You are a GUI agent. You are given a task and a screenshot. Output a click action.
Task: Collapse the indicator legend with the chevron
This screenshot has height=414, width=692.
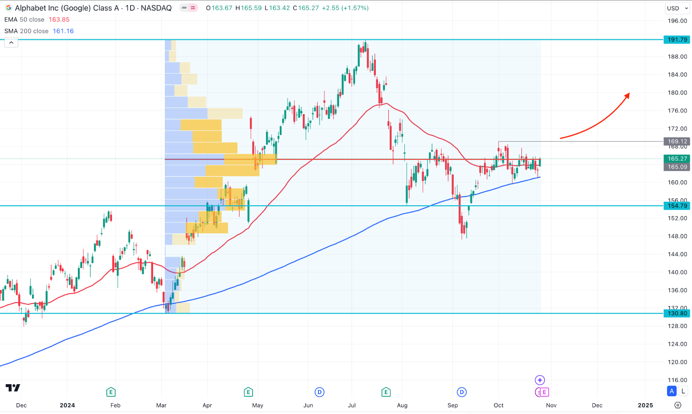11,43
